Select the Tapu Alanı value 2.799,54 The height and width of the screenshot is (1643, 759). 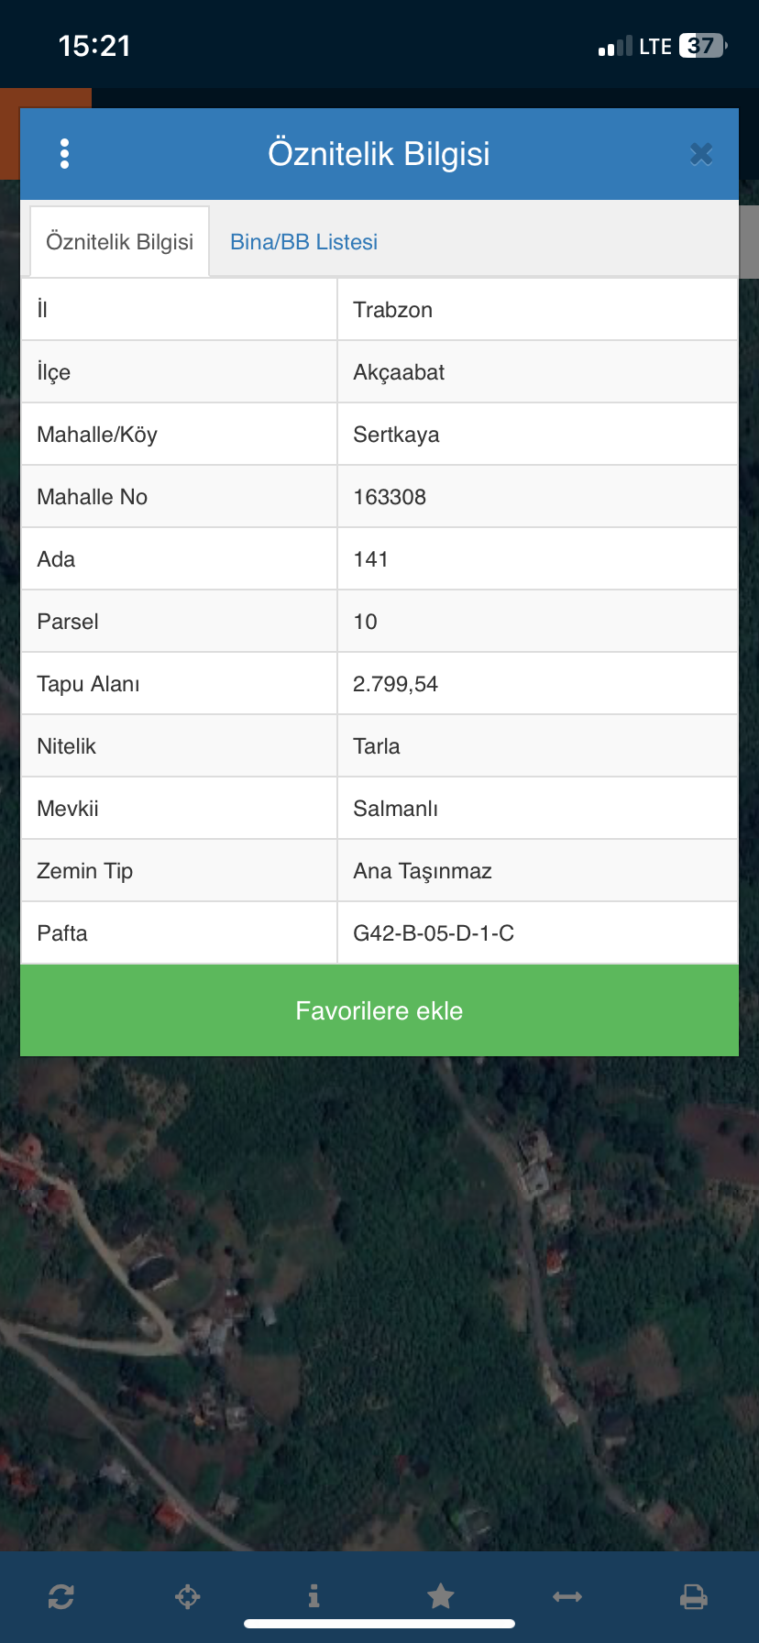click(395, 684)
